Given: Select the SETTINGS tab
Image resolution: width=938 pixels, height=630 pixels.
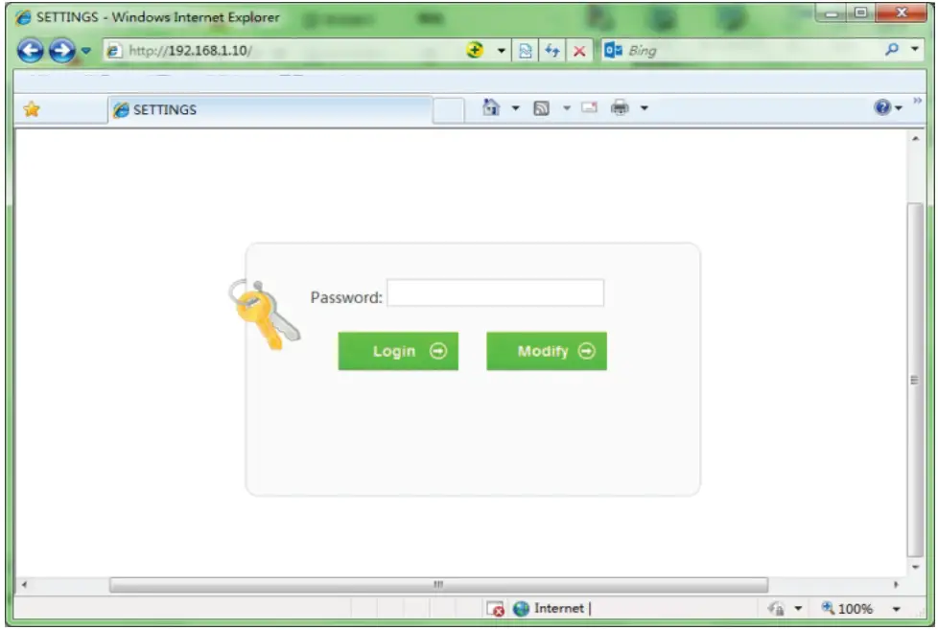Looking at the screenshot, I should coord(270,109).
